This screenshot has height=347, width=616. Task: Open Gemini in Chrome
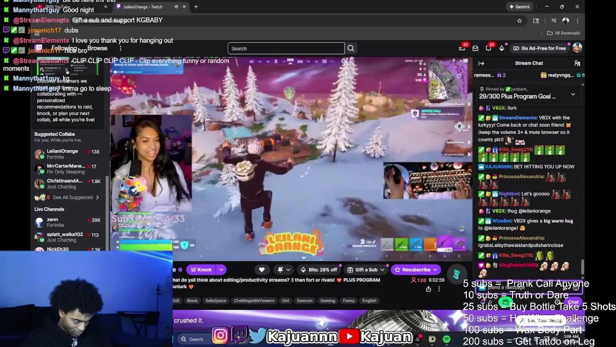[519, 7]
